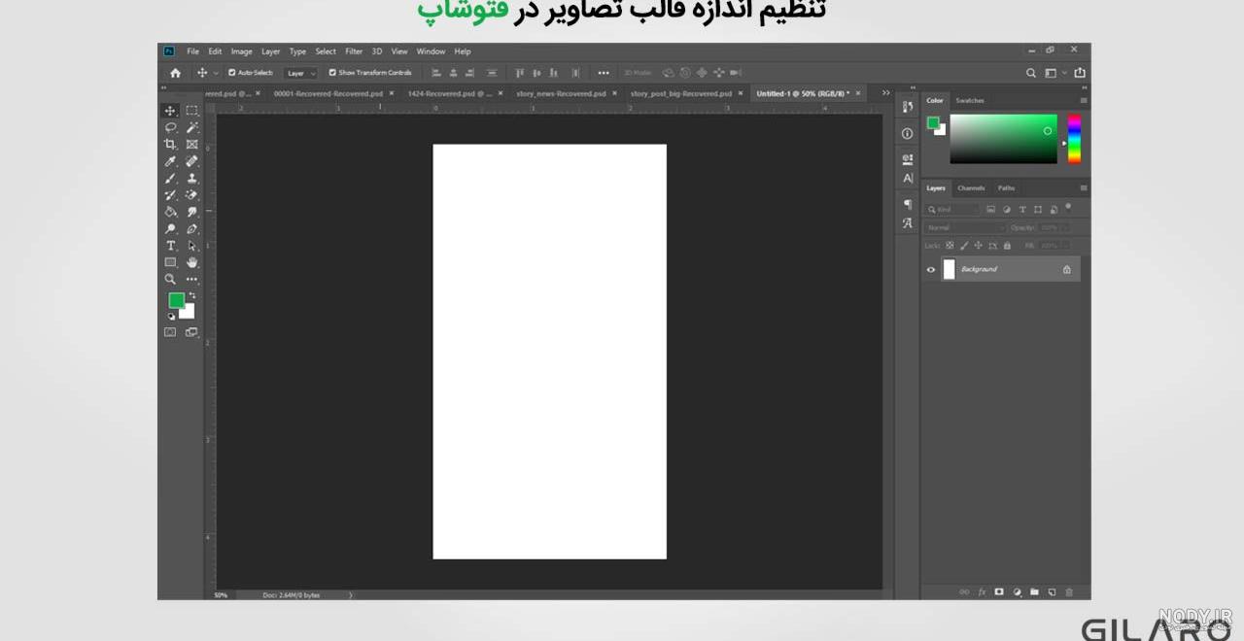
Task: Toggle Quick Mask mode icon
Action: point(170,332)
